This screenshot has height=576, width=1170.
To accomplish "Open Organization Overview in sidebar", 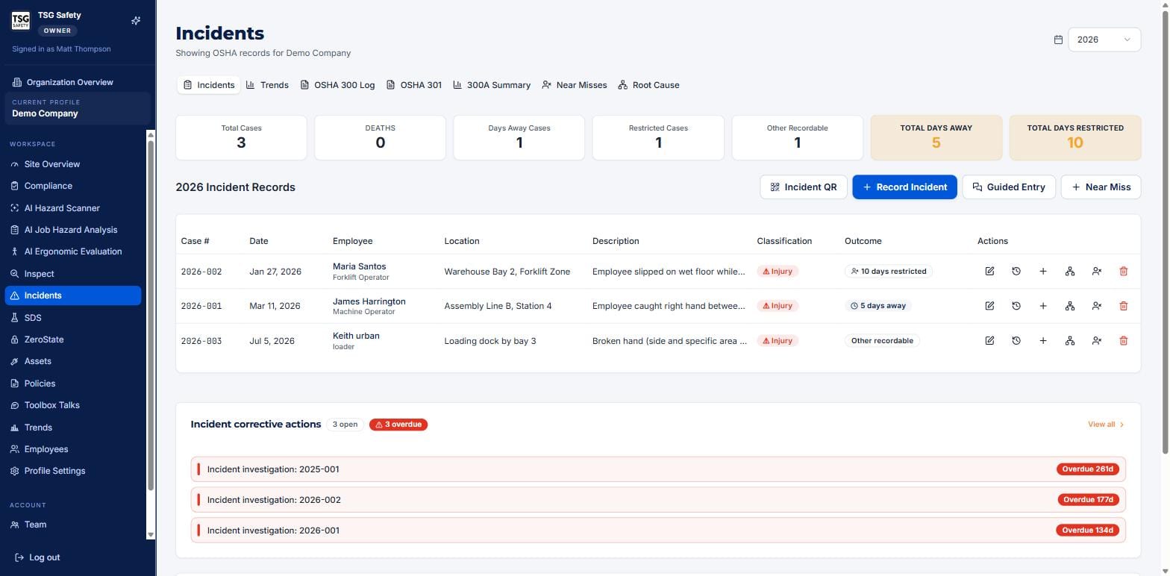I will coord(70,82).
